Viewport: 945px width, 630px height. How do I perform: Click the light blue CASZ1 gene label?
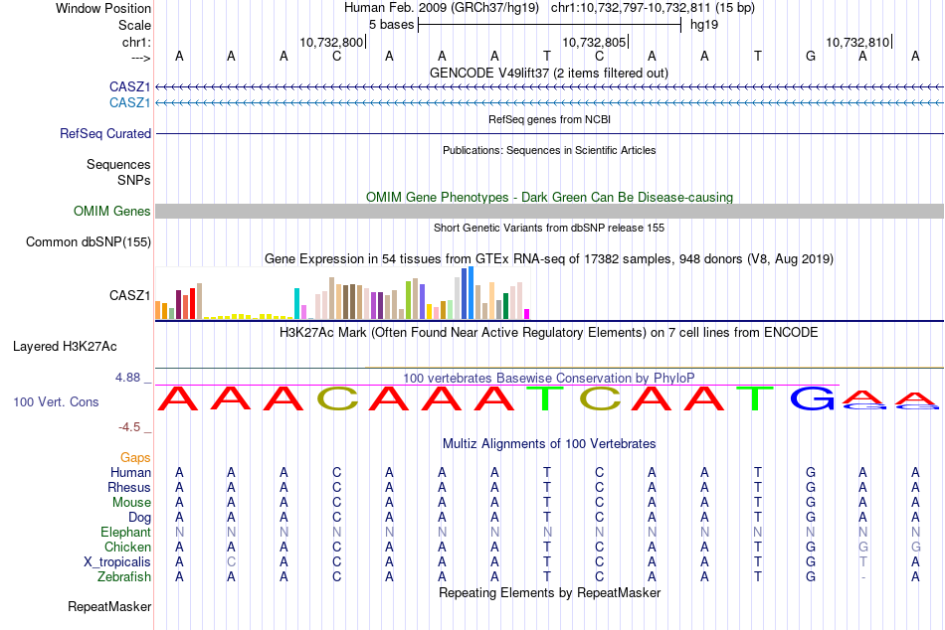click(x=129, y=103)
